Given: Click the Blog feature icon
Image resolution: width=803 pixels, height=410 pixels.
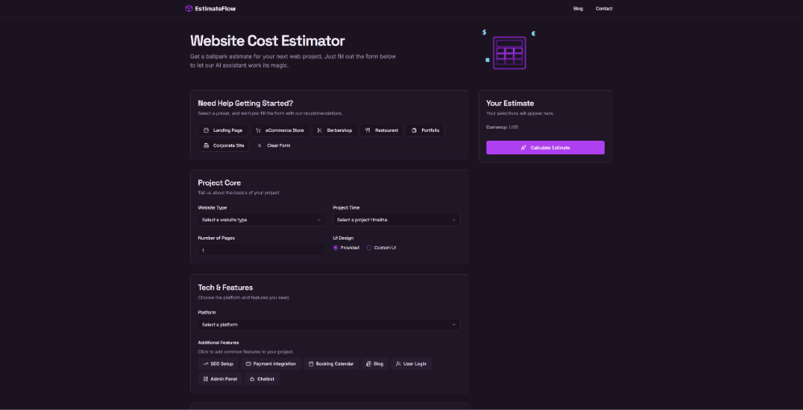Looking at the screenshot, I should coord(368,364).
